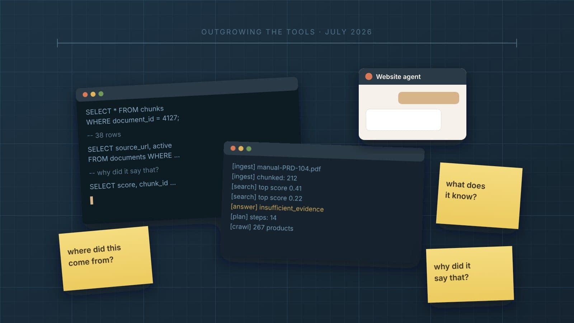Click the "[crawl] 267 products" log line
The width and height of the screenshot is (574, 323).
tap(262, 227)
